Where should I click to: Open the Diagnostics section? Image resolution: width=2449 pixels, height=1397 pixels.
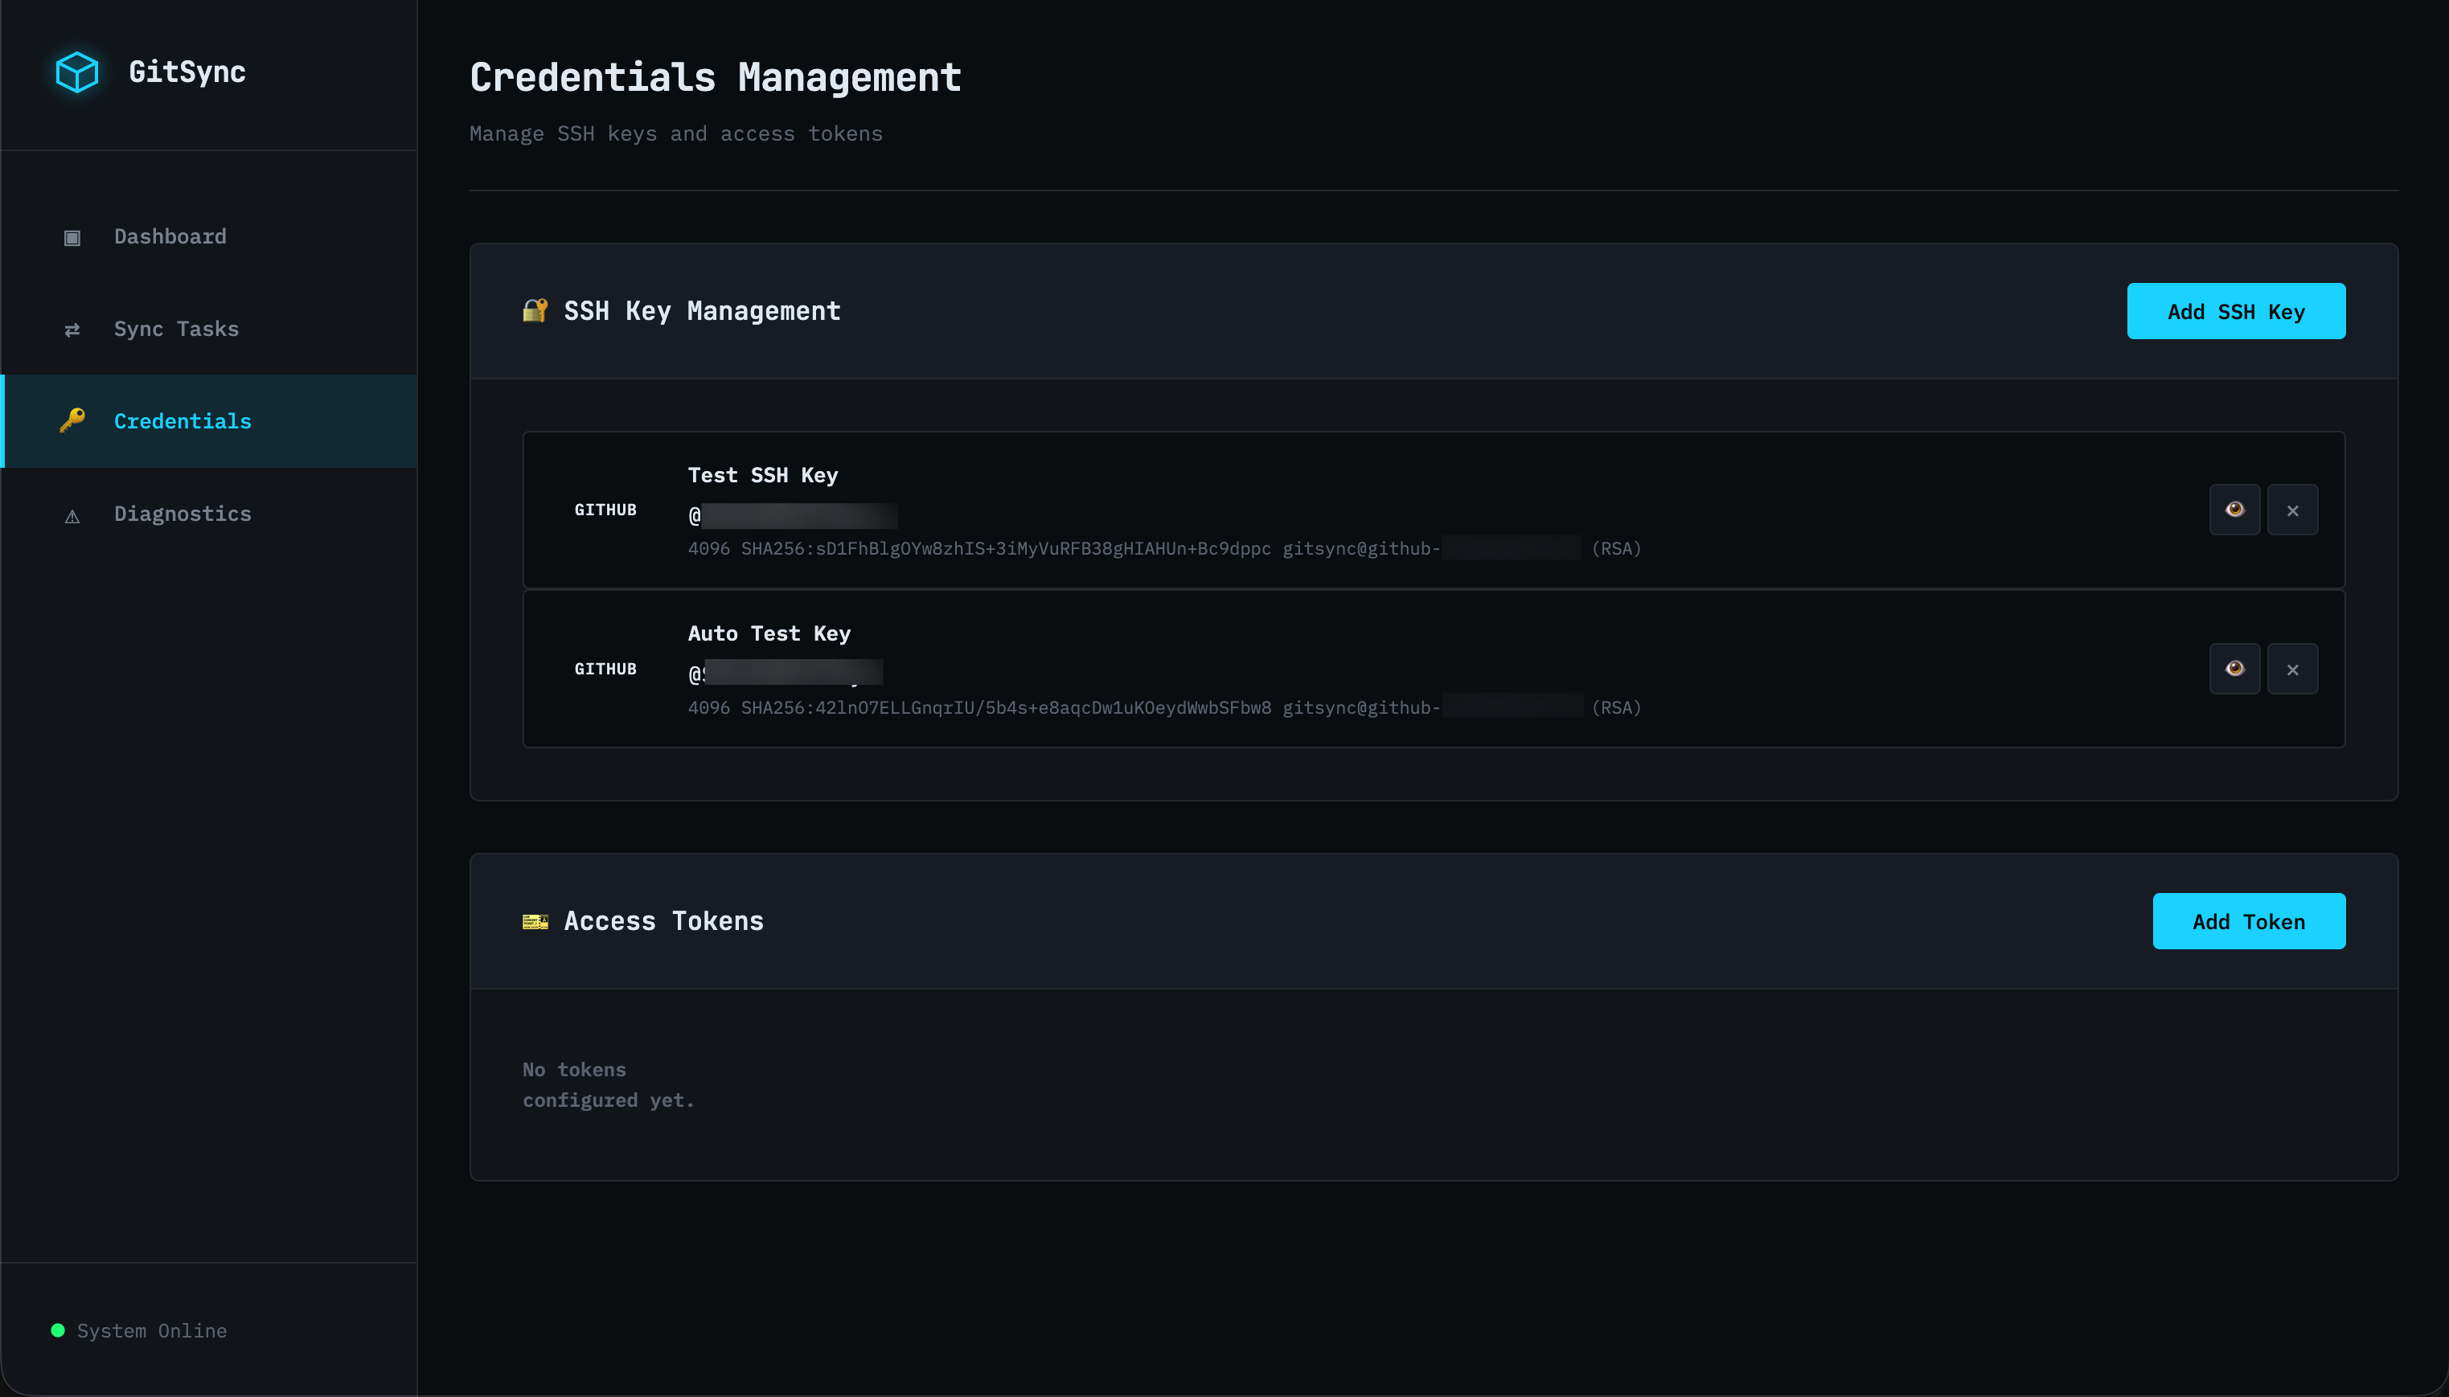tap(209, 514)
